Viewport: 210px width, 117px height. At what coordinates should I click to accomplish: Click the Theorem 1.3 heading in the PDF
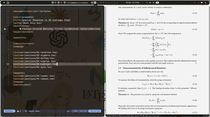124,94
